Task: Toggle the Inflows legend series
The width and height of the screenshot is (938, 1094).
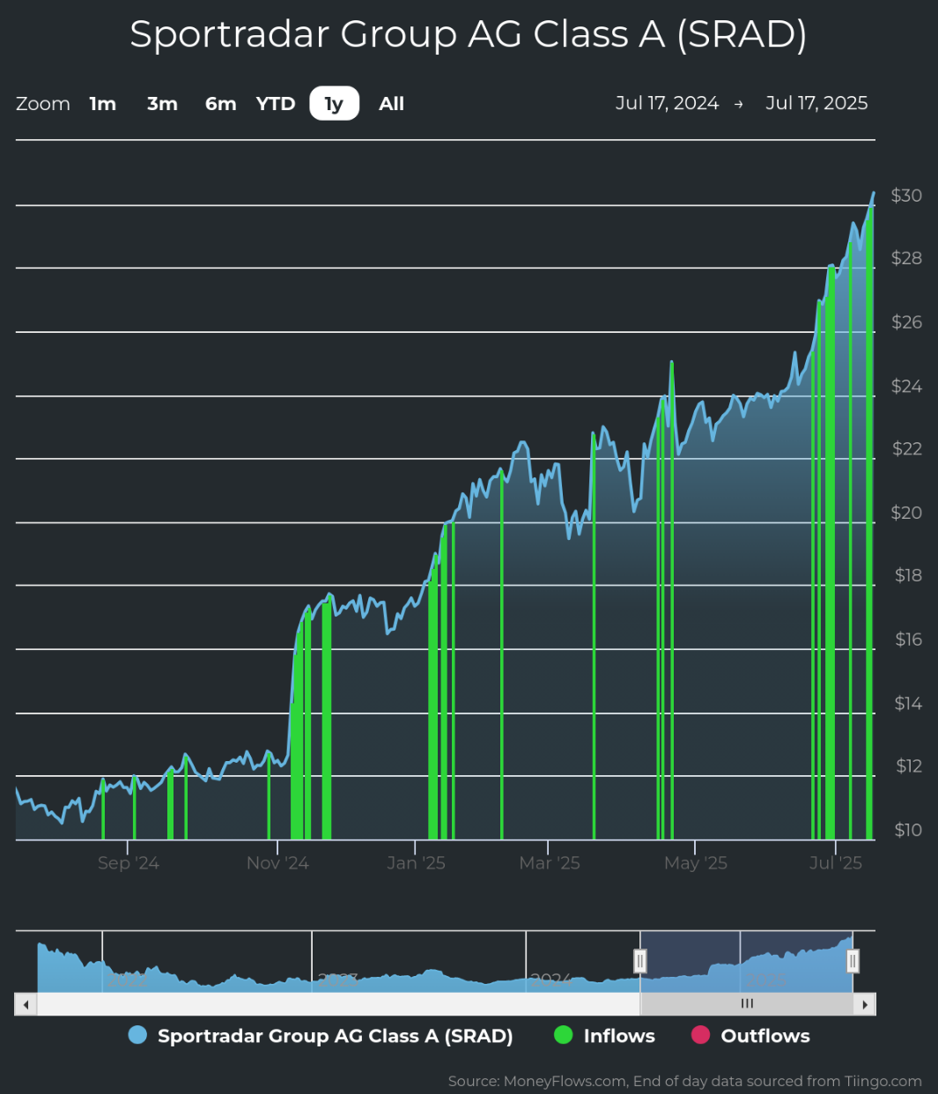Action: point(604,1036)
